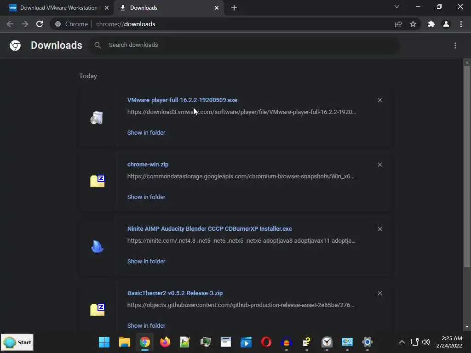This screenshot has width=471, height=353.
Task: Open File Explorer from the taskbar
Action: 124,342
